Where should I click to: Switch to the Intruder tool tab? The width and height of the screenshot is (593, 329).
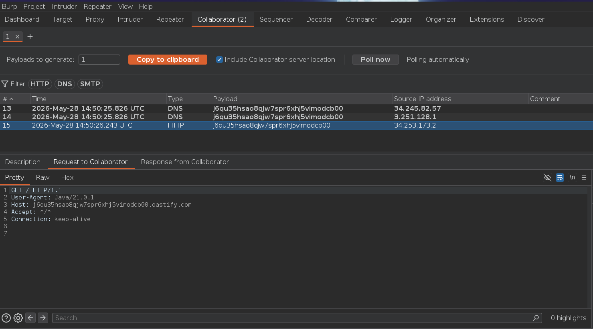(130, 19)
